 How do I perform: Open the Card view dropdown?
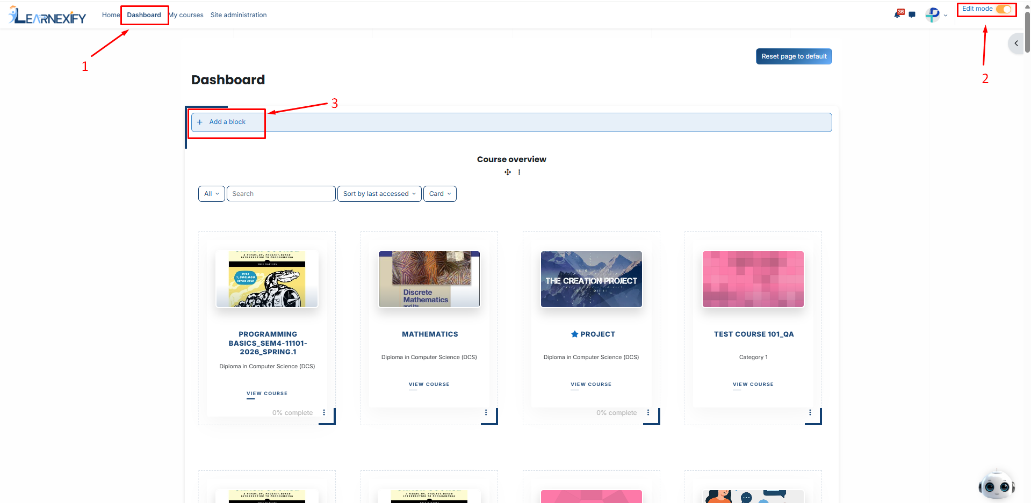pyautogui.click(x=440, y=194)
